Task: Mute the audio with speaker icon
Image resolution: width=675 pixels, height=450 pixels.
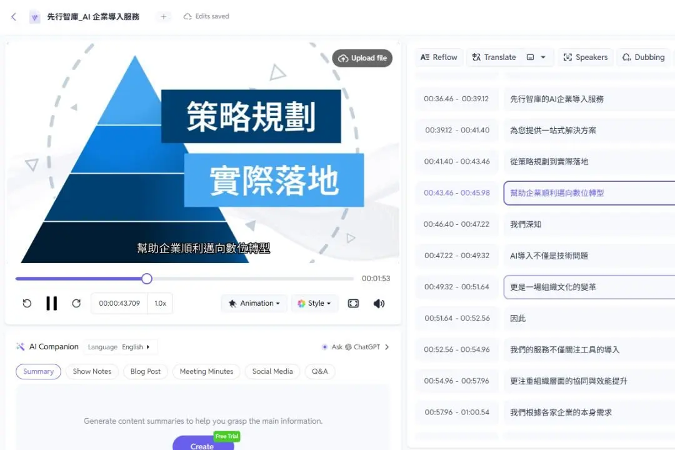Action: [379, 303]
